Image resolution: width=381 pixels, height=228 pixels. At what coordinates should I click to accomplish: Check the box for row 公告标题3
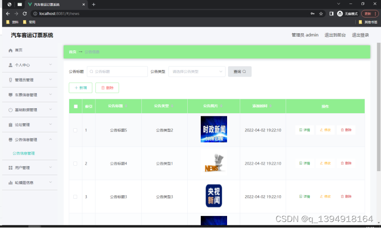(x=75, y=197)
